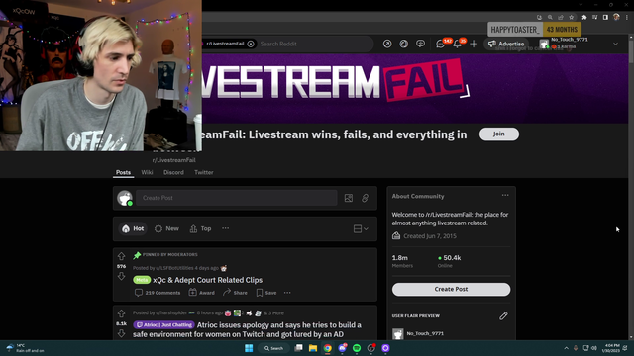The height and width of the screenshot is (356, 634).
Task: Join the LivestreamFail community
Action: click(x=499, y=134)
